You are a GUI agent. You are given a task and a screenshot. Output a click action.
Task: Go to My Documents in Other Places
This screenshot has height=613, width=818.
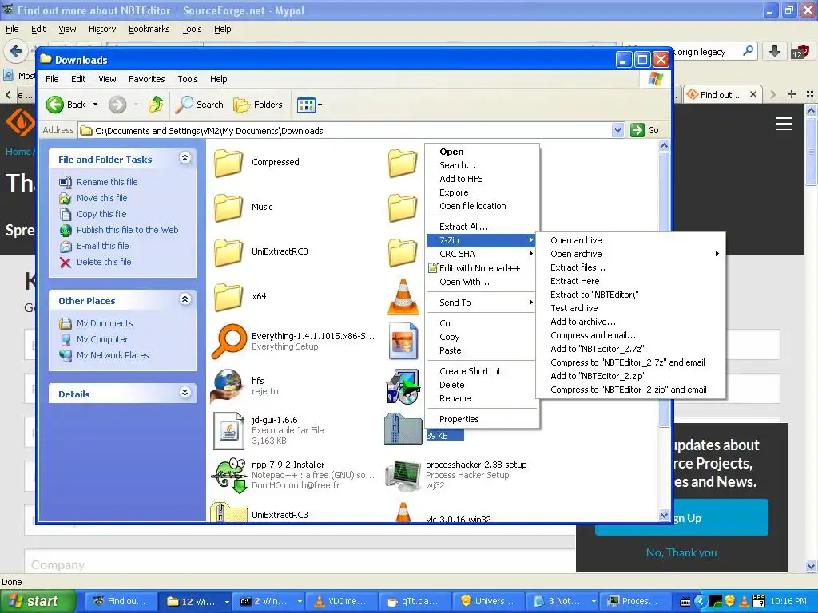point(105,323)
